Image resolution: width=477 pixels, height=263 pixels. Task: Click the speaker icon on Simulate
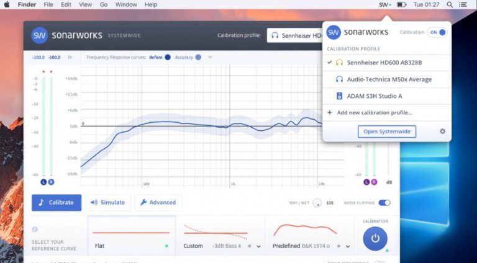point(94,203)
